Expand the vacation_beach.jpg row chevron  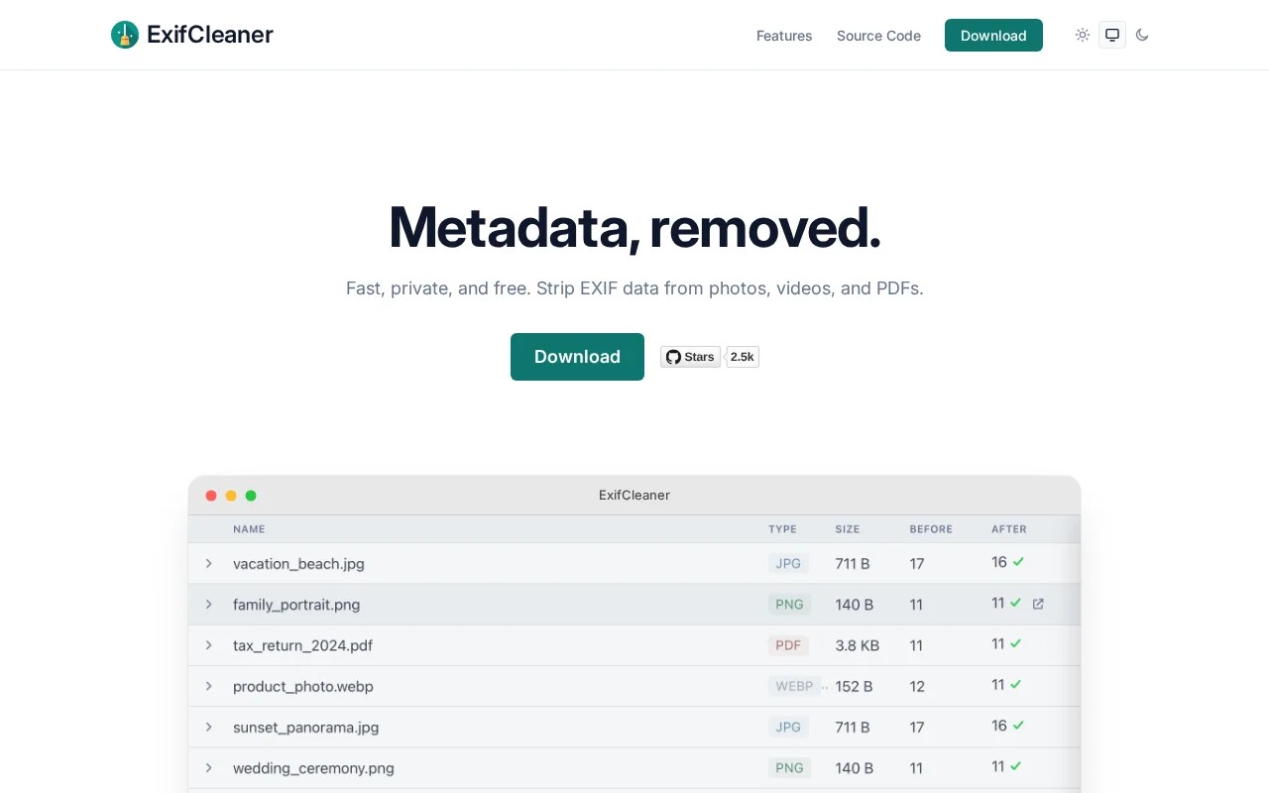point(208,563)
